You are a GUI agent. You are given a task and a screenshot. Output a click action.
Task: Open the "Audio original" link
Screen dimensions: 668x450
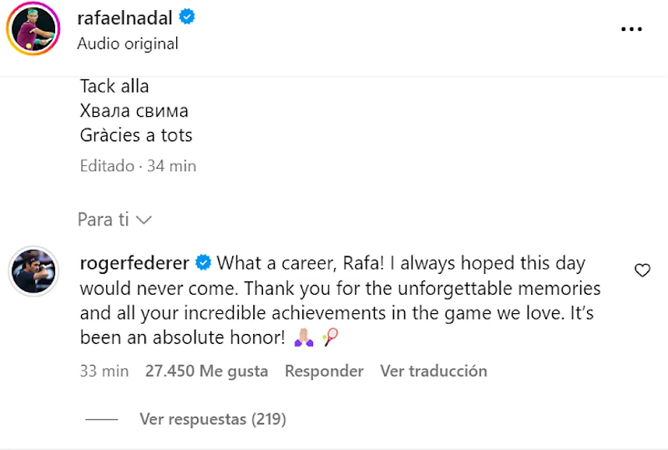click(x=128, y=43)
